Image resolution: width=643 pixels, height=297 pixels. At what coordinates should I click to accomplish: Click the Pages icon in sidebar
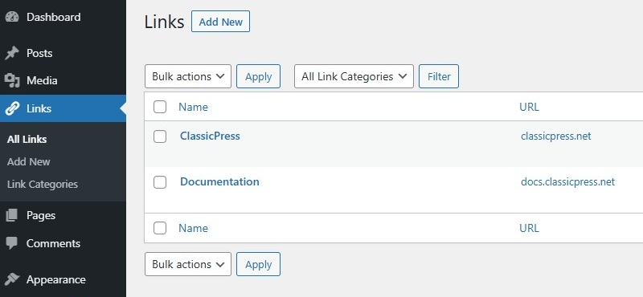[12, 215]
